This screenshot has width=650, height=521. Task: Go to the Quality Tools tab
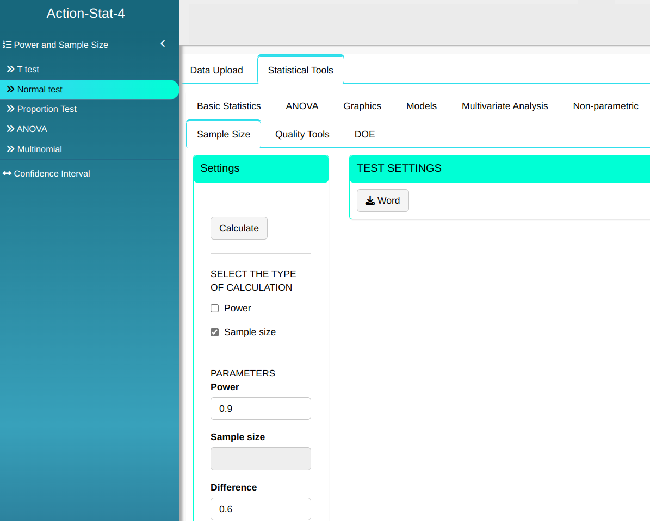(x=302, y=135)
